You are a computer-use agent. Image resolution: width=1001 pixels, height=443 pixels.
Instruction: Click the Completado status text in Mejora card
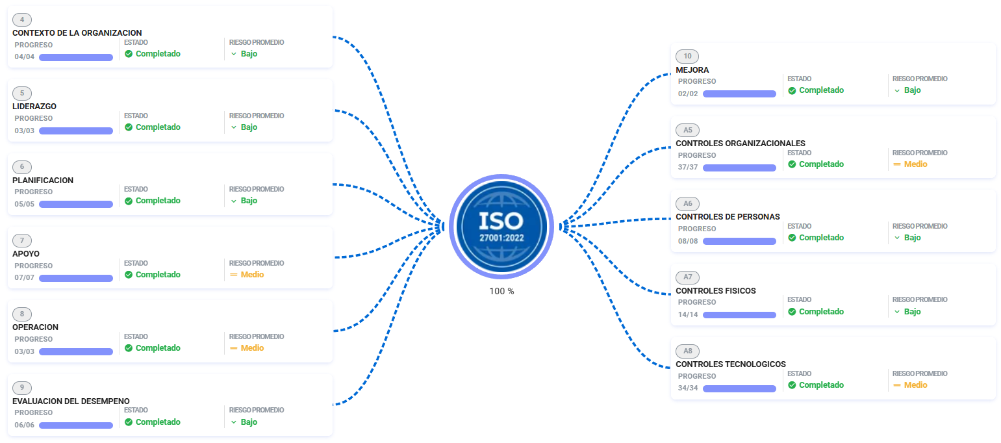[822, 90]
